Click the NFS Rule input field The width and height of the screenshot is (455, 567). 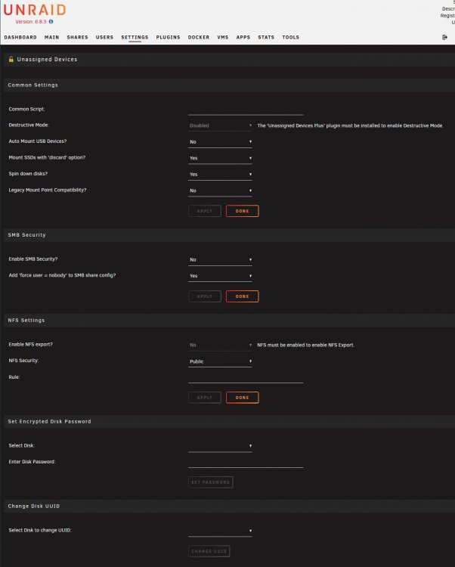click(246, 378)
